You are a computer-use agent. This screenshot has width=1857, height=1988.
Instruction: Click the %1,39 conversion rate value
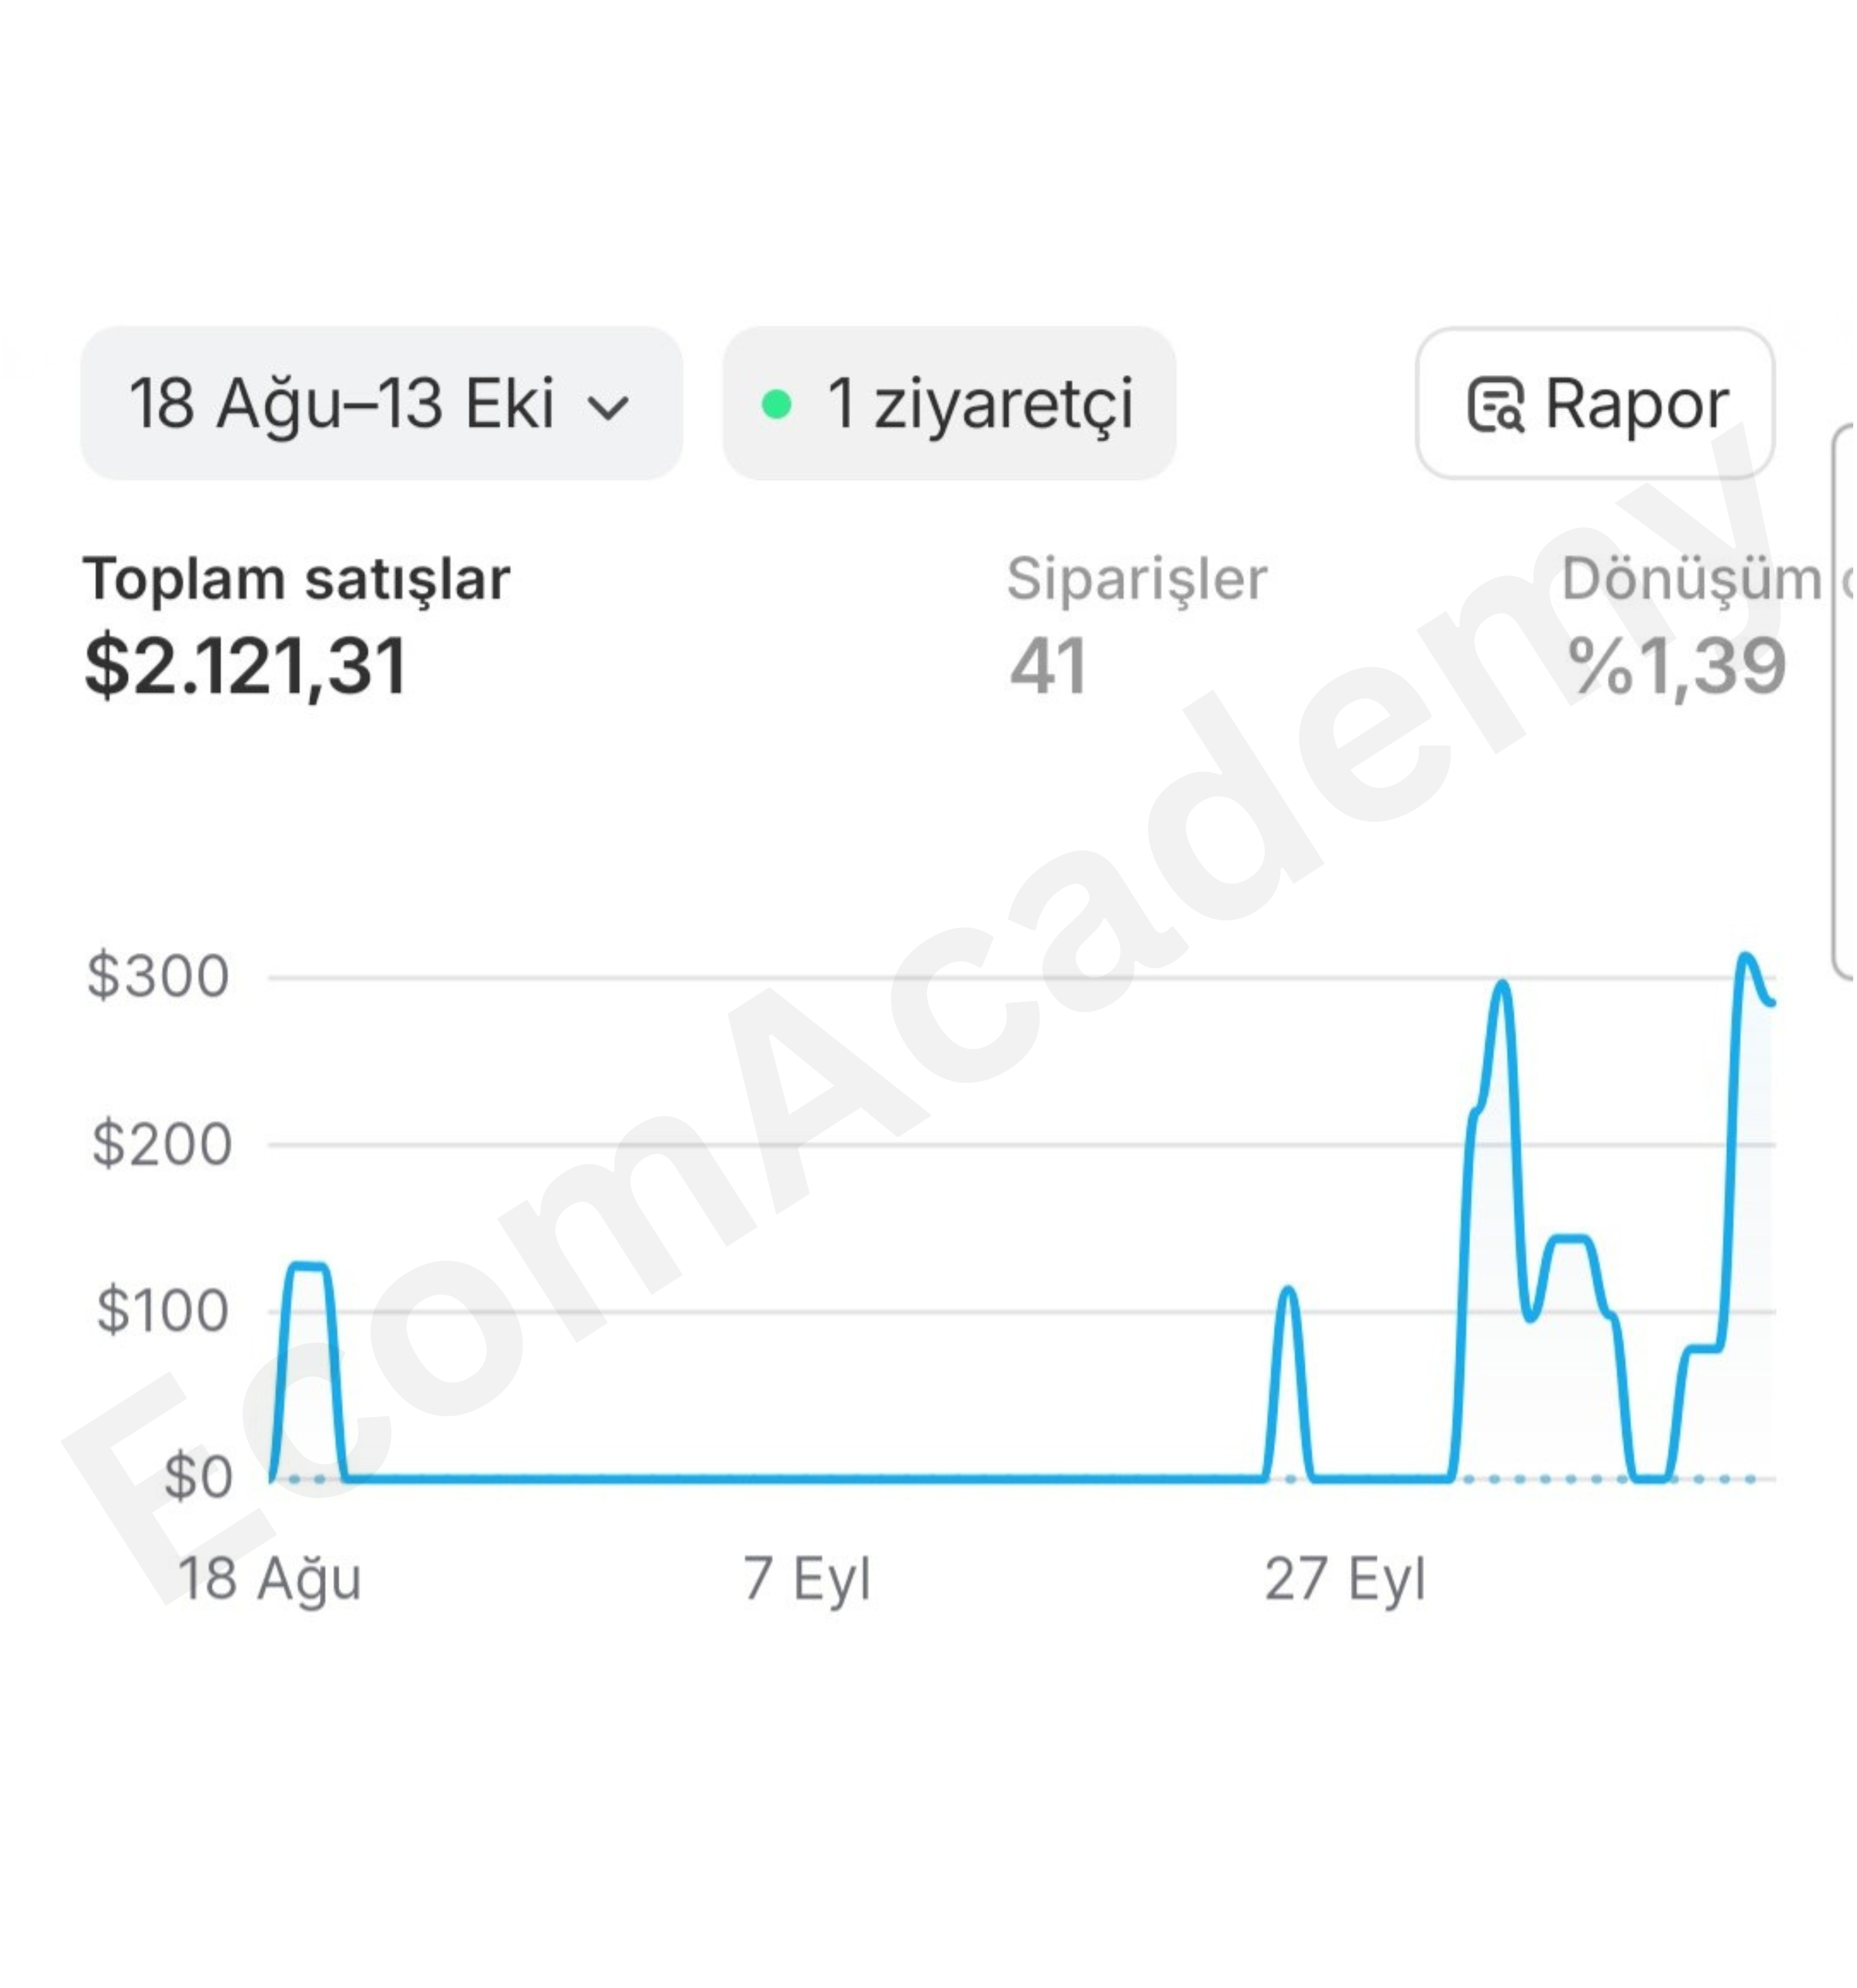pyautogui.click(x=1677, y=667)
